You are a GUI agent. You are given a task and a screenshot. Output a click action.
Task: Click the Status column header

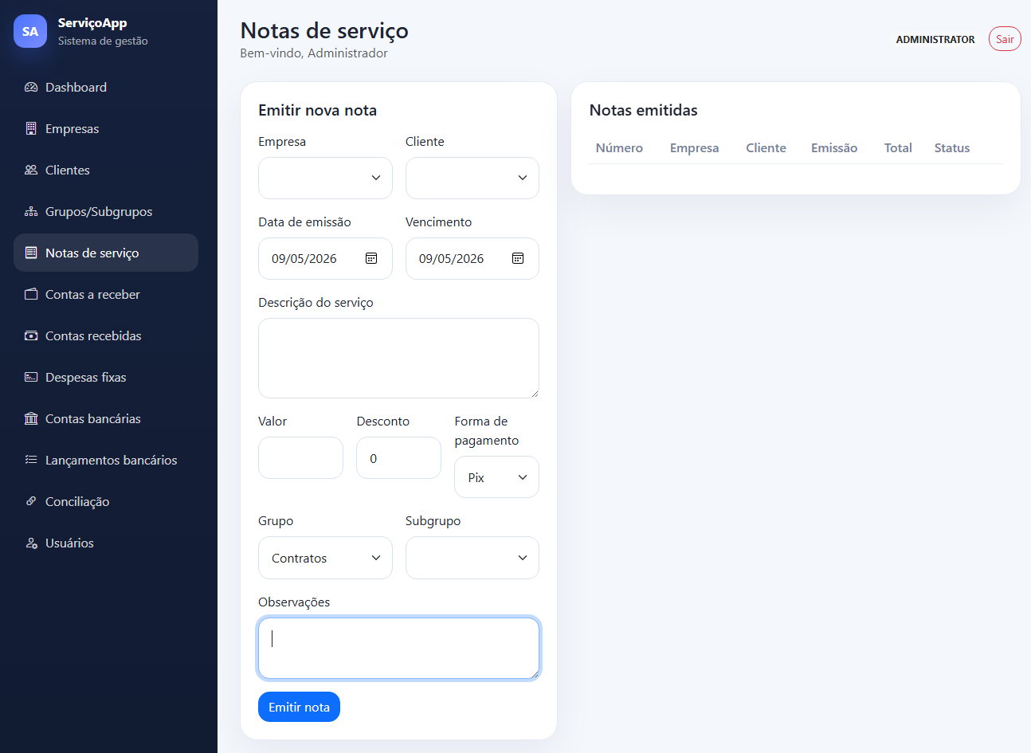(952, 147)
